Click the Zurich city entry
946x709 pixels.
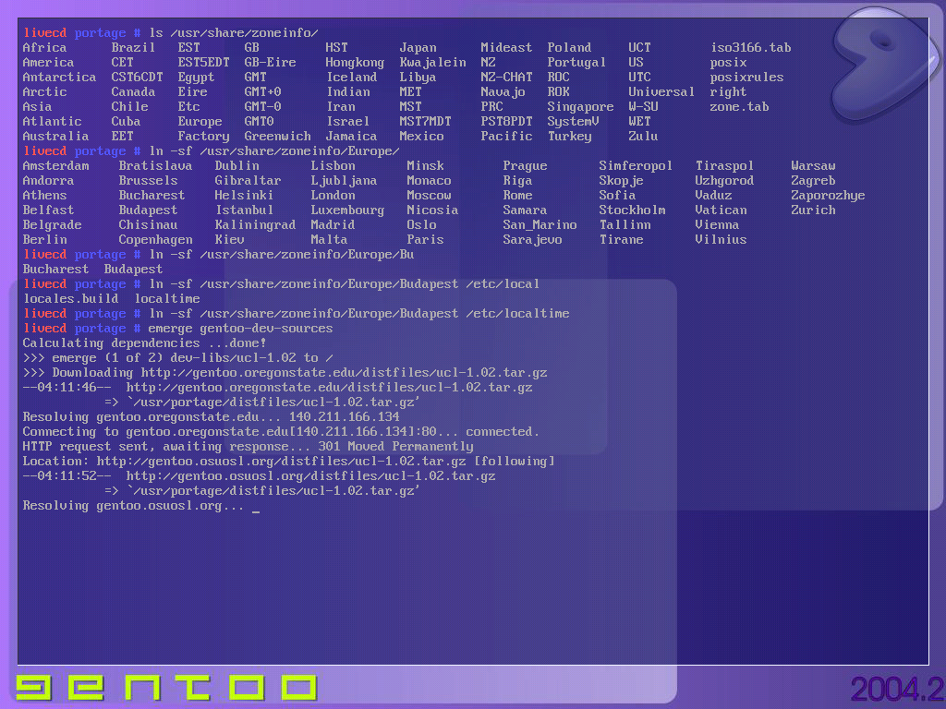(813, 210)
